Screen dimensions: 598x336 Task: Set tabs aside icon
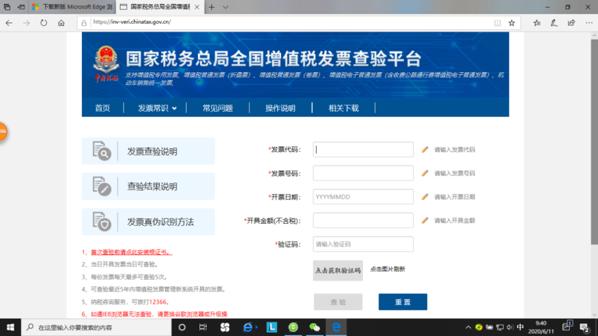coord(21,7)
